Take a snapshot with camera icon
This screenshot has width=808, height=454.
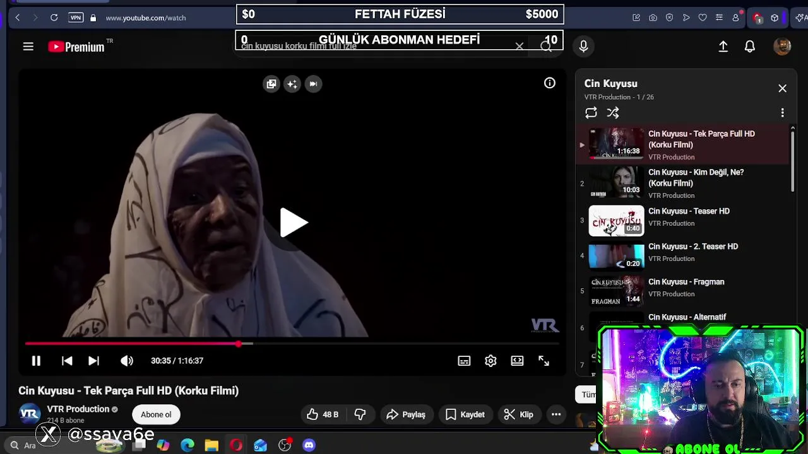(653, 18)
